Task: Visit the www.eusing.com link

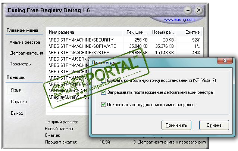Action: coord(179,19)
